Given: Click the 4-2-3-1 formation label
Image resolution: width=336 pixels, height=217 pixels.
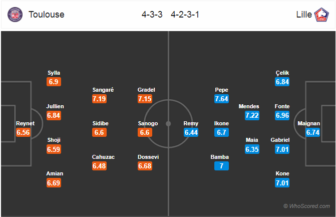Looking at the screenshot, I should pyautogui.click(x=185, y=15).
